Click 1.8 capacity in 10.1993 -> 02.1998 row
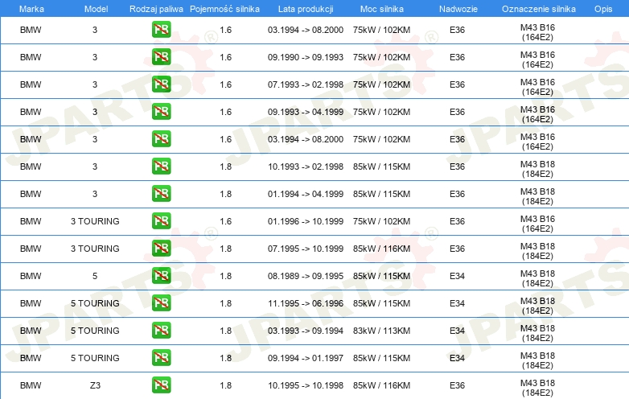The height and width of the screenshot is (399, 629). (x=226, y=167)
